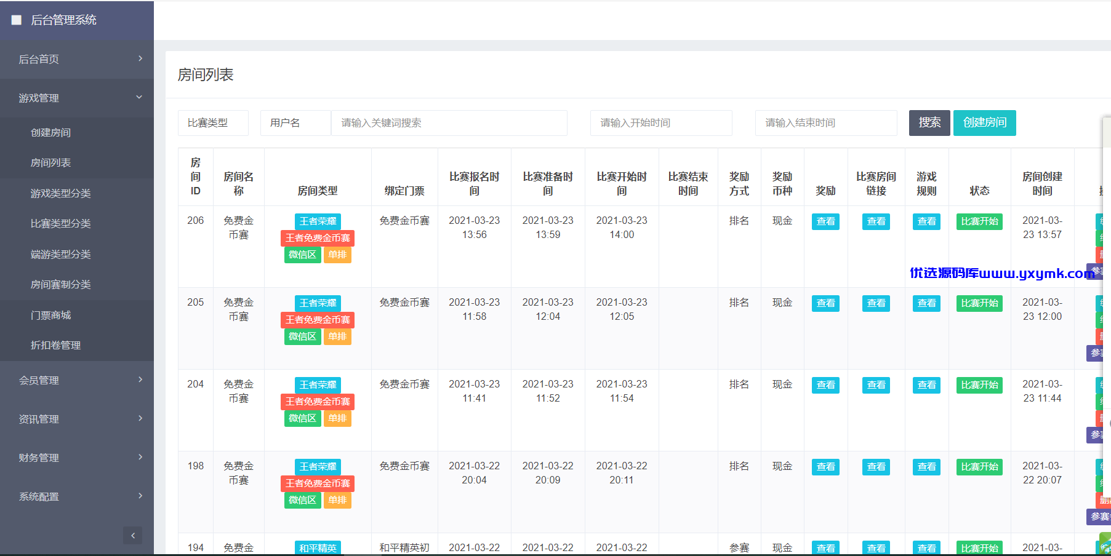View 奖励 for room 198
This screenshot has width=1111, height=556.
click(825, 467)
